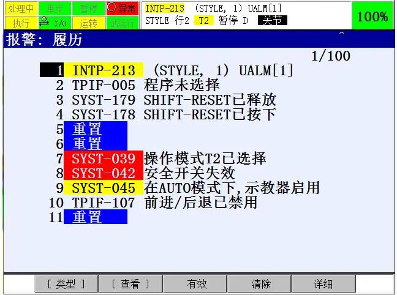This screenshot has width=397, height=295.
Task: Click the 关节 joint coordinate indicator
Action: click(x=273, y=20)
